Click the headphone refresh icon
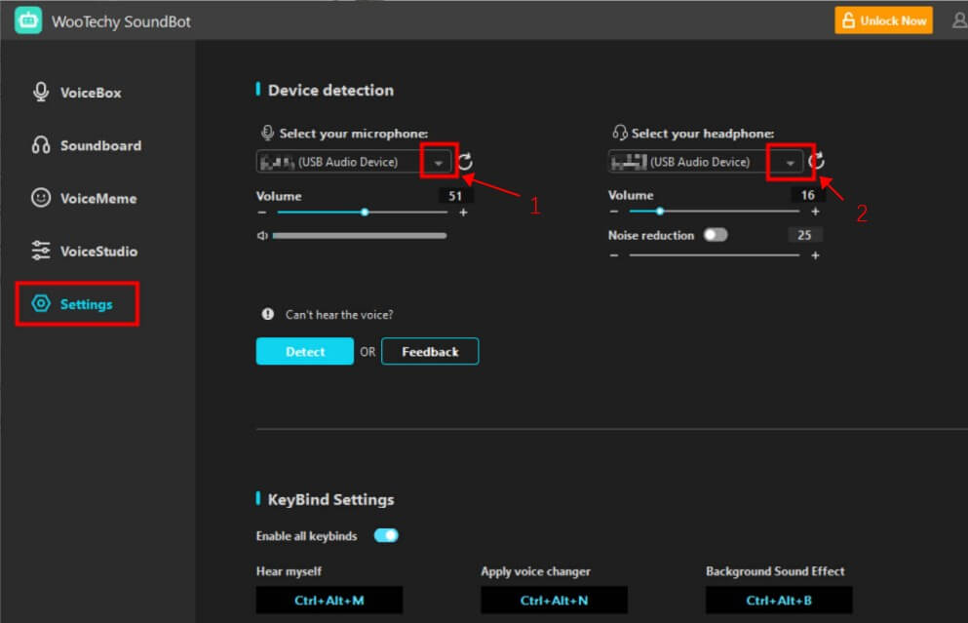 [817, 162]
